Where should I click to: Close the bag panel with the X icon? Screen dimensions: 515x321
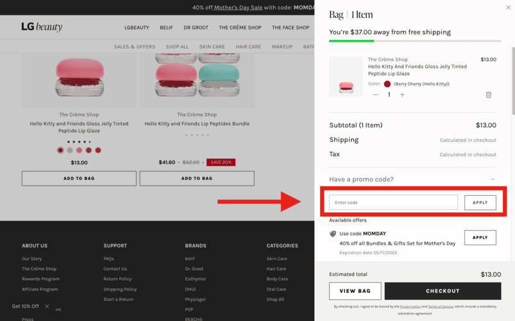pyautogui.click(x=508, y=7)
